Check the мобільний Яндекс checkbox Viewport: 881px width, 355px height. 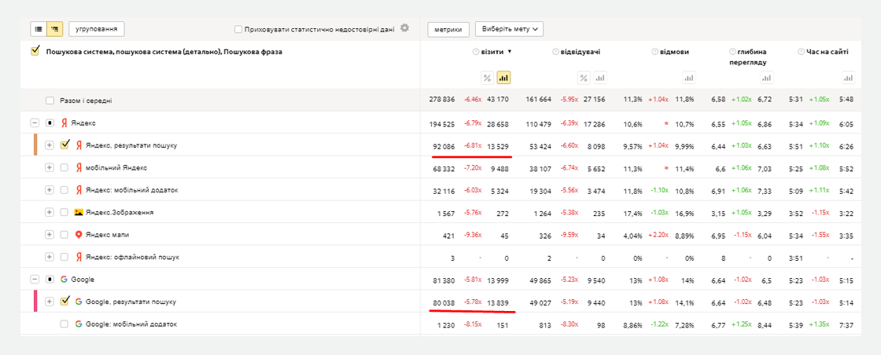pos(64,168)
